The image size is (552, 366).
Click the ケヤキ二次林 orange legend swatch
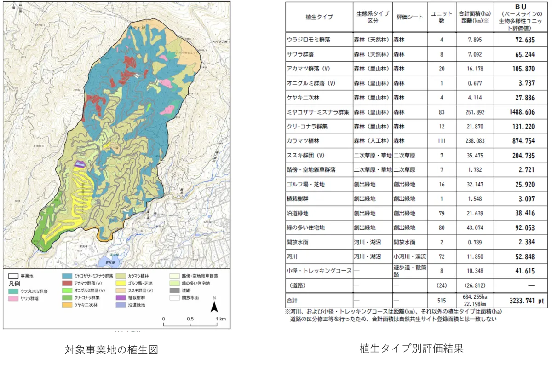pos(67,305)
